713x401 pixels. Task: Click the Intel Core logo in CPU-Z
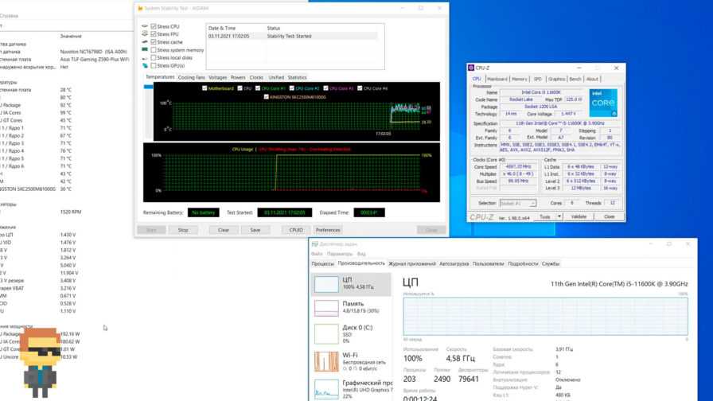(x=602, y=103)
